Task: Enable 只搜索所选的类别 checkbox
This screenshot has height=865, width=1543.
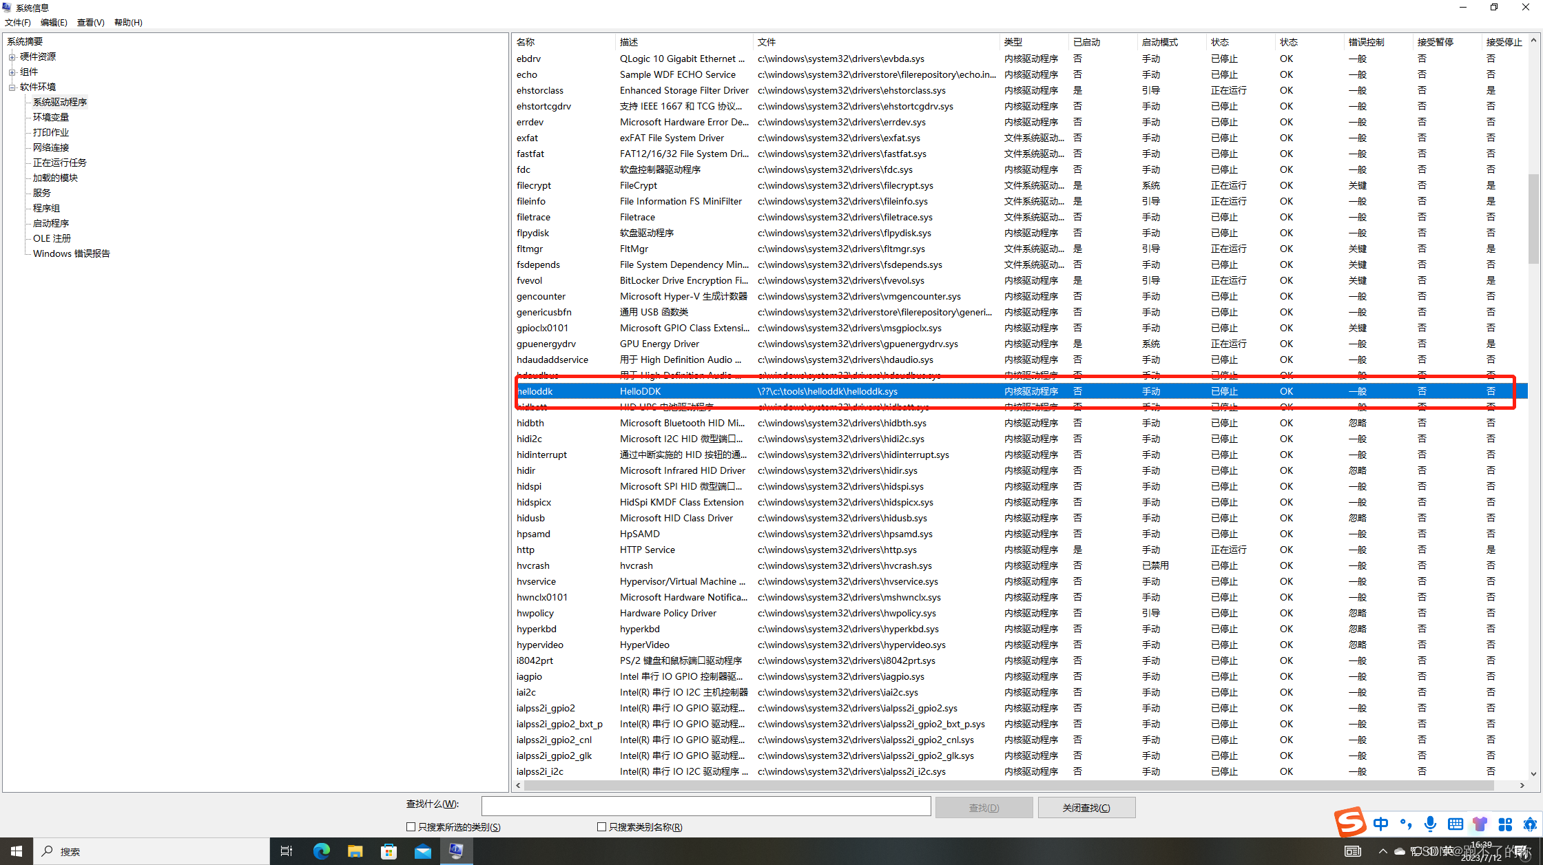Action: click(x=411, y=827)
